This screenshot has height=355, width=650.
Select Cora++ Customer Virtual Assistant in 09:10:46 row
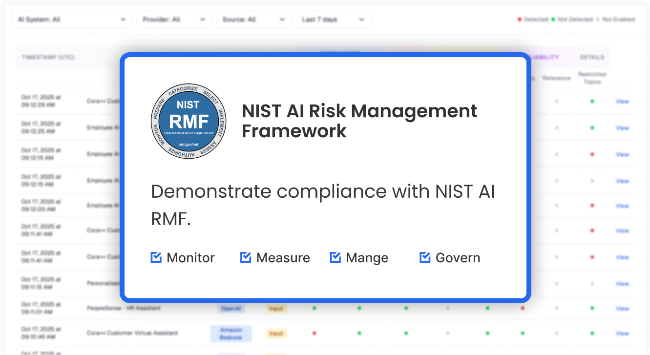point(132,333)
